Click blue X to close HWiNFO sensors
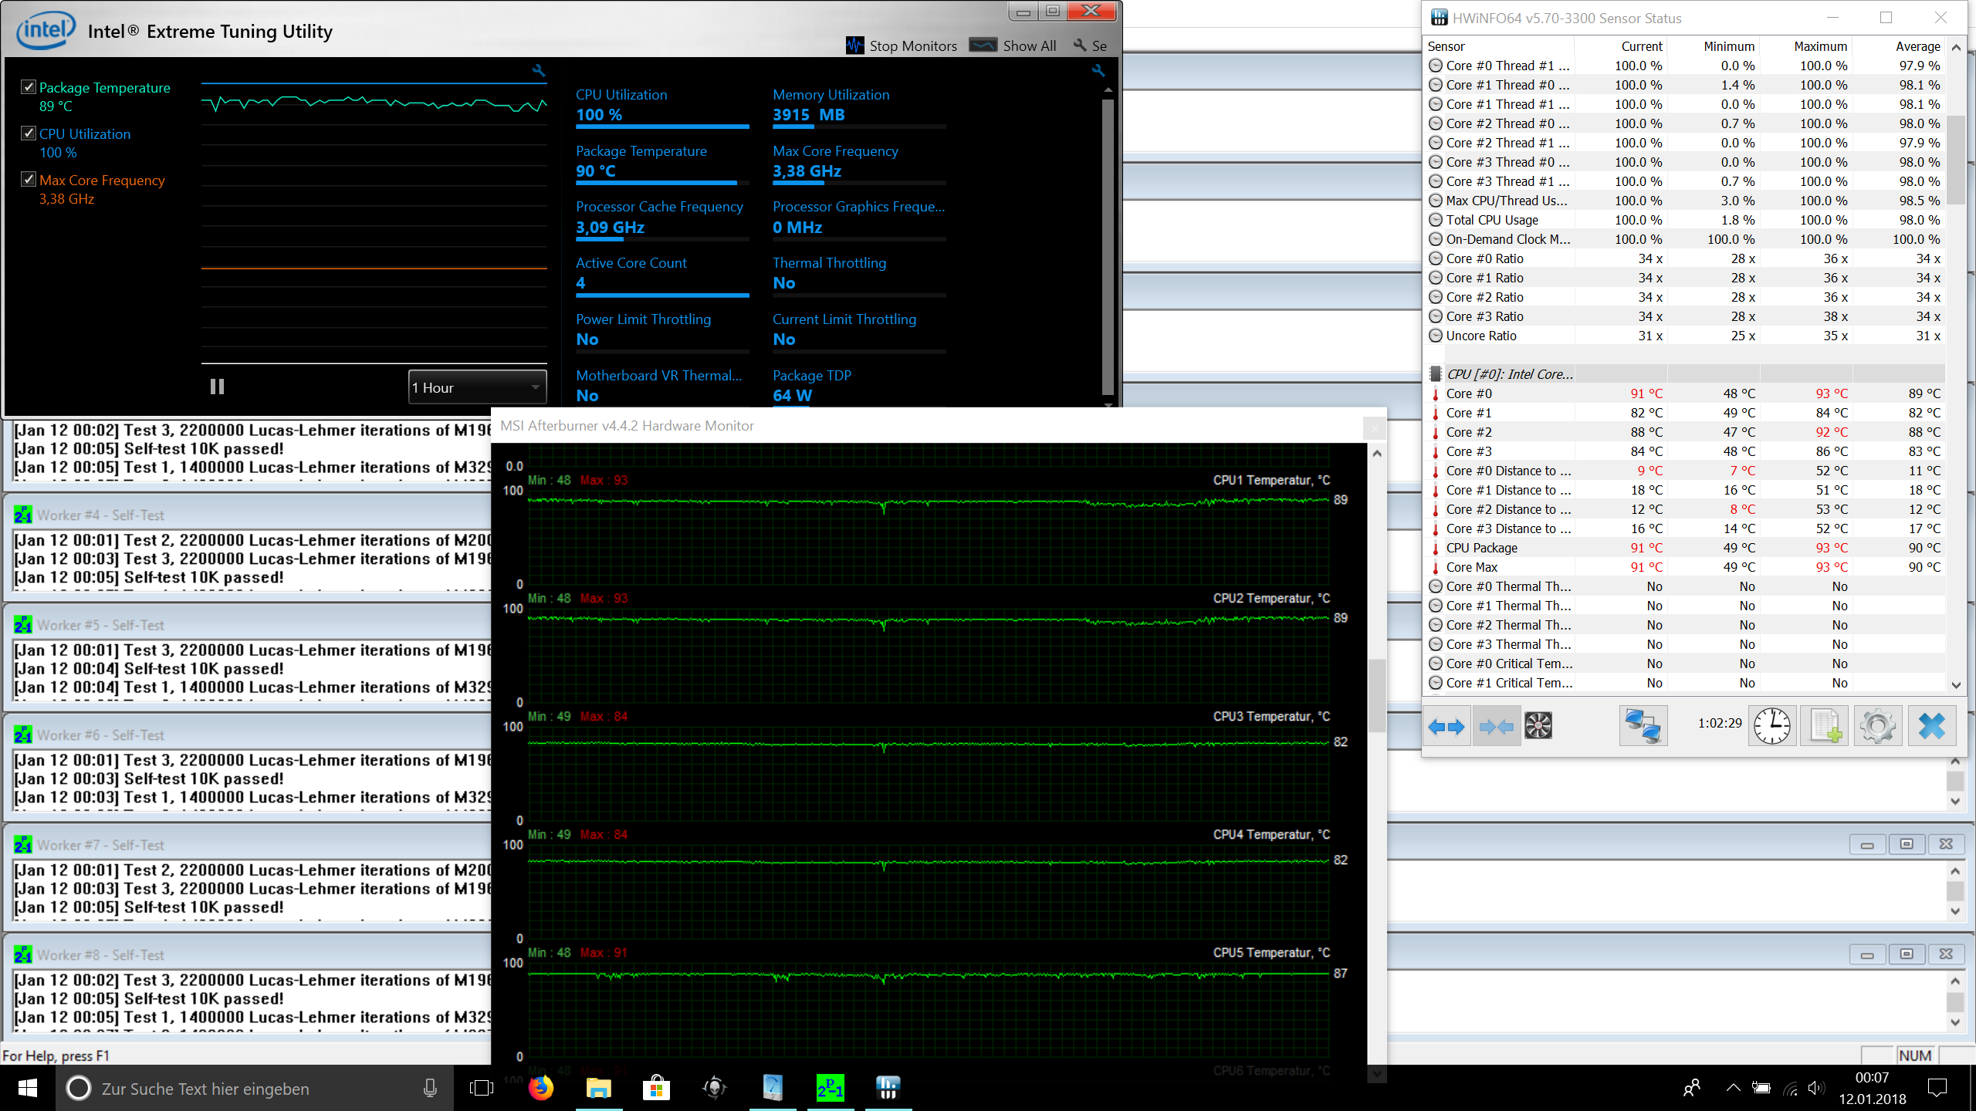 tap(1931, 726)
